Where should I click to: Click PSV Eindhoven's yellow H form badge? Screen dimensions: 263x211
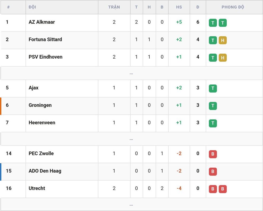(x=222, y=58)
